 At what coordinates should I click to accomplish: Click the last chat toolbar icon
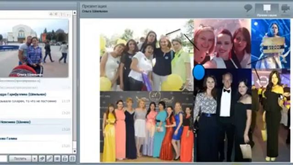point(72,159)
